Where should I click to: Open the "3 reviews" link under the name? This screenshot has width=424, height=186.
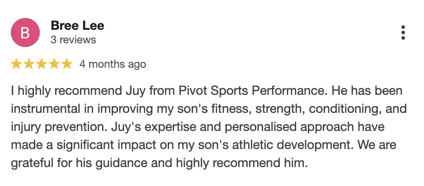click(x=73, y=40)
